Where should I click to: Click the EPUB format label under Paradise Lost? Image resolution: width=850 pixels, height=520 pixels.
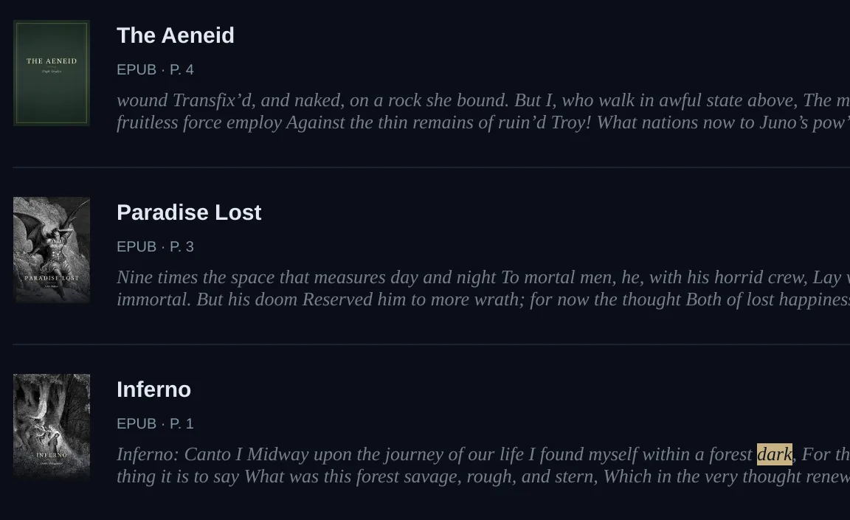137,246
